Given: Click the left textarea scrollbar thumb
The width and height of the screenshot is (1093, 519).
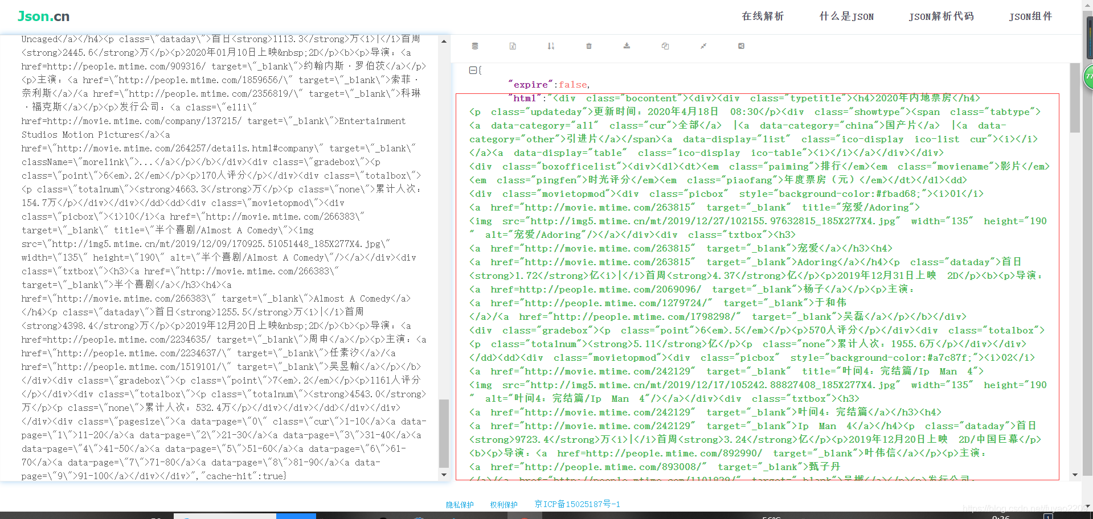Looking at the screenshot, I should (x=444, y=433).
